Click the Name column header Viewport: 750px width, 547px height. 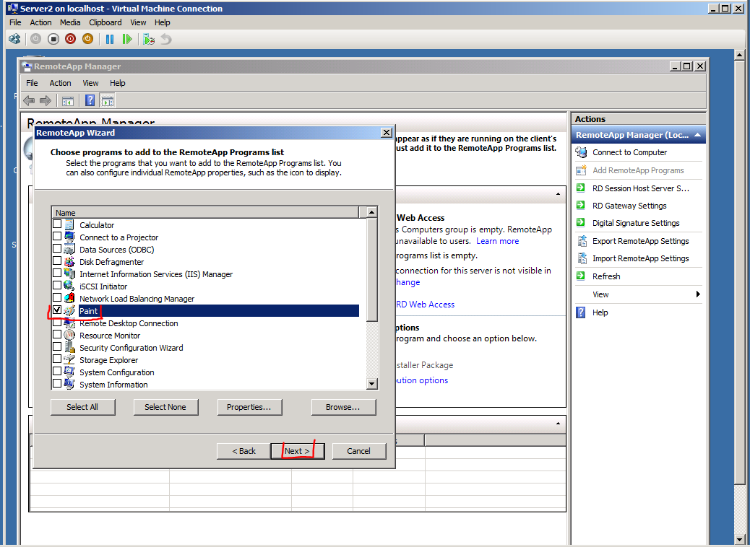[205, 213]
